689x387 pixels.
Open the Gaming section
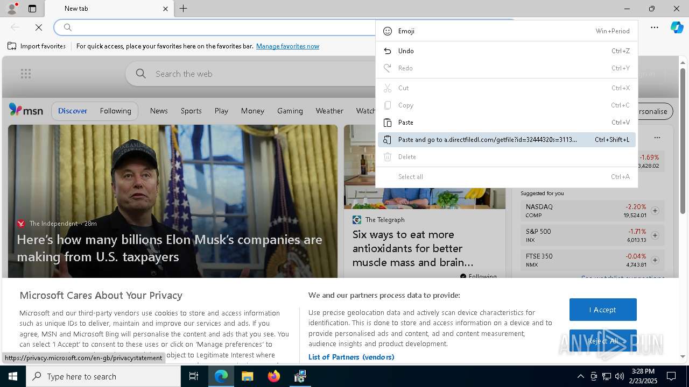(x=290, y=111)
